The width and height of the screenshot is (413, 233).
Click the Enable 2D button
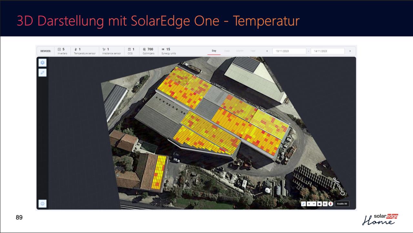point(342,204)
